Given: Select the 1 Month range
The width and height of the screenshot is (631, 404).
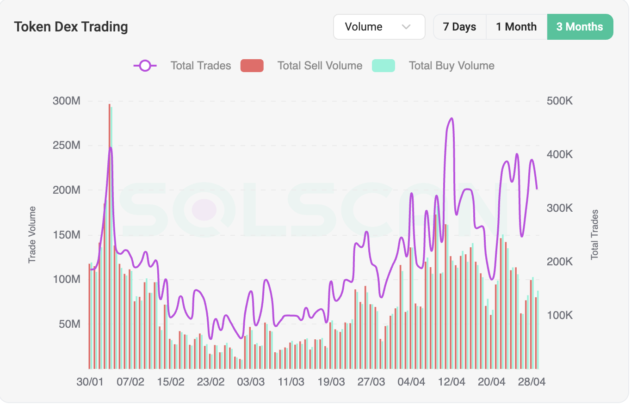Looking at the screenshot, I should (516, 27).
